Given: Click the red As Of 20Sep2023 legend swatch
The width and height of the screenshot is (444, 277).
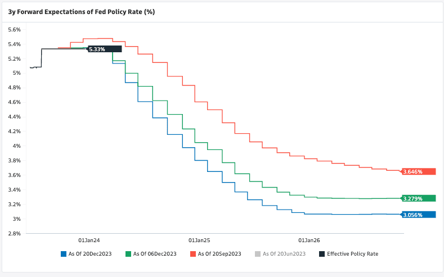Looking at the screenshot, I should point(193,254).
